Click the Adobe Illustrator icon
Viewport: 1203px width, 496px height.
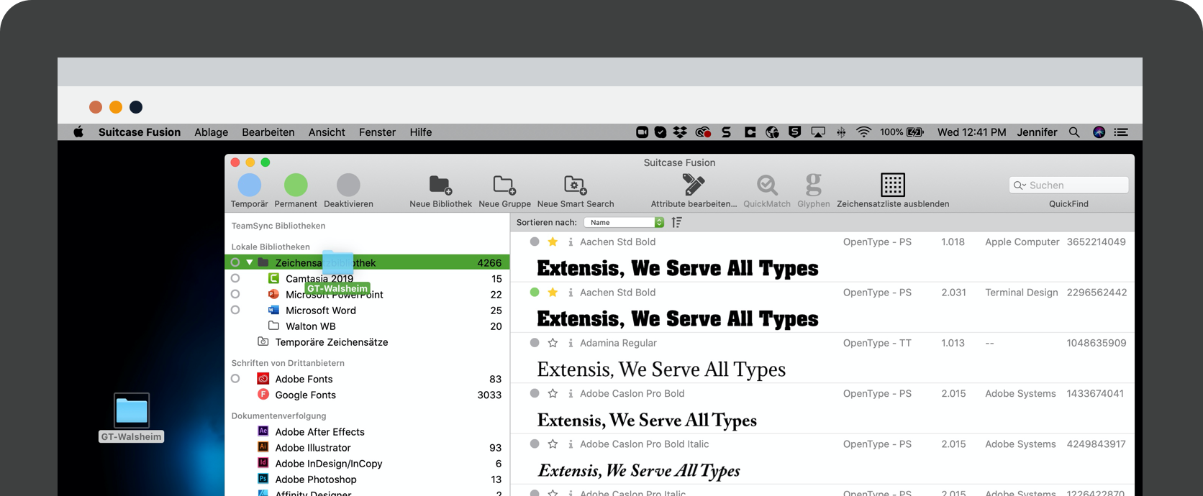tap(263, 447)
